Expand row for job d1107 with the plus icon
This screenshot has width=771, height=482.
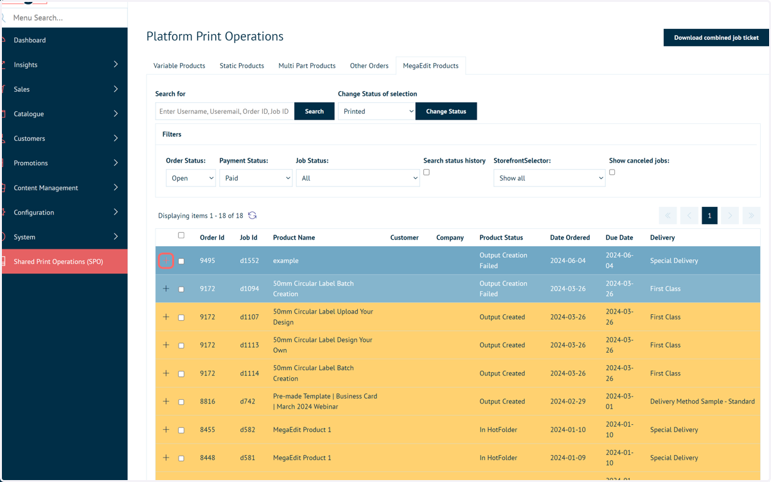pos(166,317)
